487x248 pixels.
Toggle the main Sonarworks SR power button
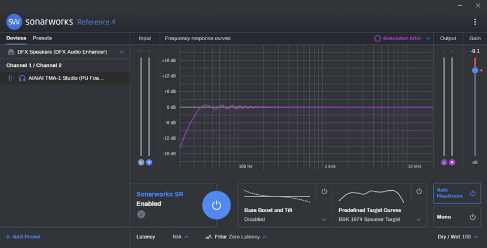point(216,205)
